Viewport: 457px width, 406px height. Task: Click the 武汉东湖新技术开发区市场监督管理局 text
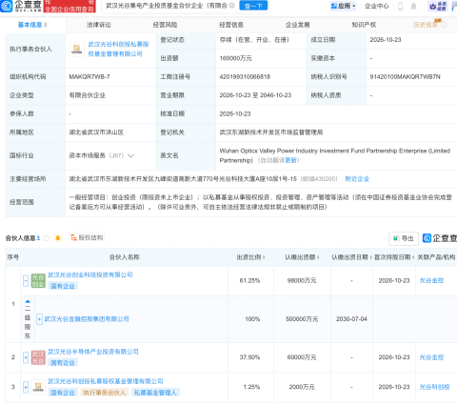pos(271,132)
